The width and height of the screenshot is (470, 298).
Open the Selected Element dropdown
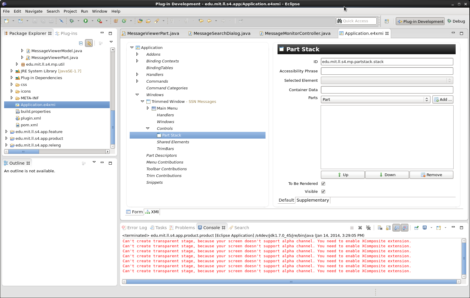tap(387, 80)
